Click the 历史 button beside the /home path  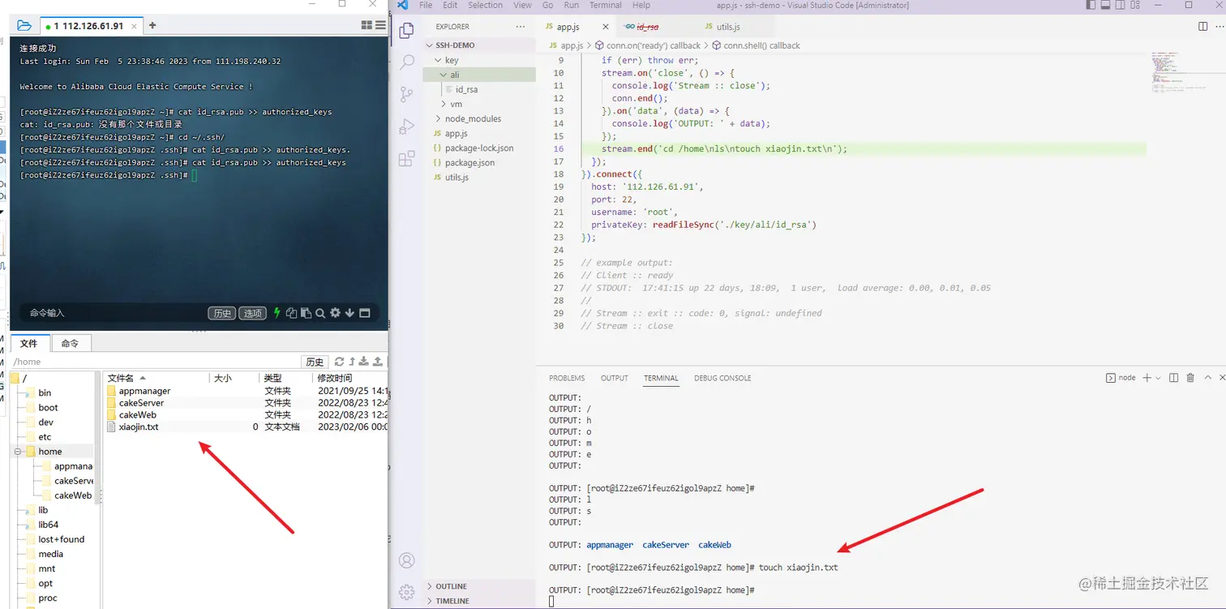coord(315,362)
